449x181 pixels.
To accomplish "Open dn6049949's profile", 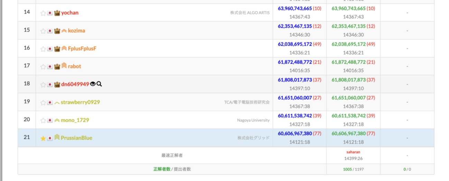I will pos(75,84).
